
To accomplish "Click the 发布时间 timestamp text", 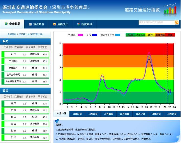I will [25, 34].
